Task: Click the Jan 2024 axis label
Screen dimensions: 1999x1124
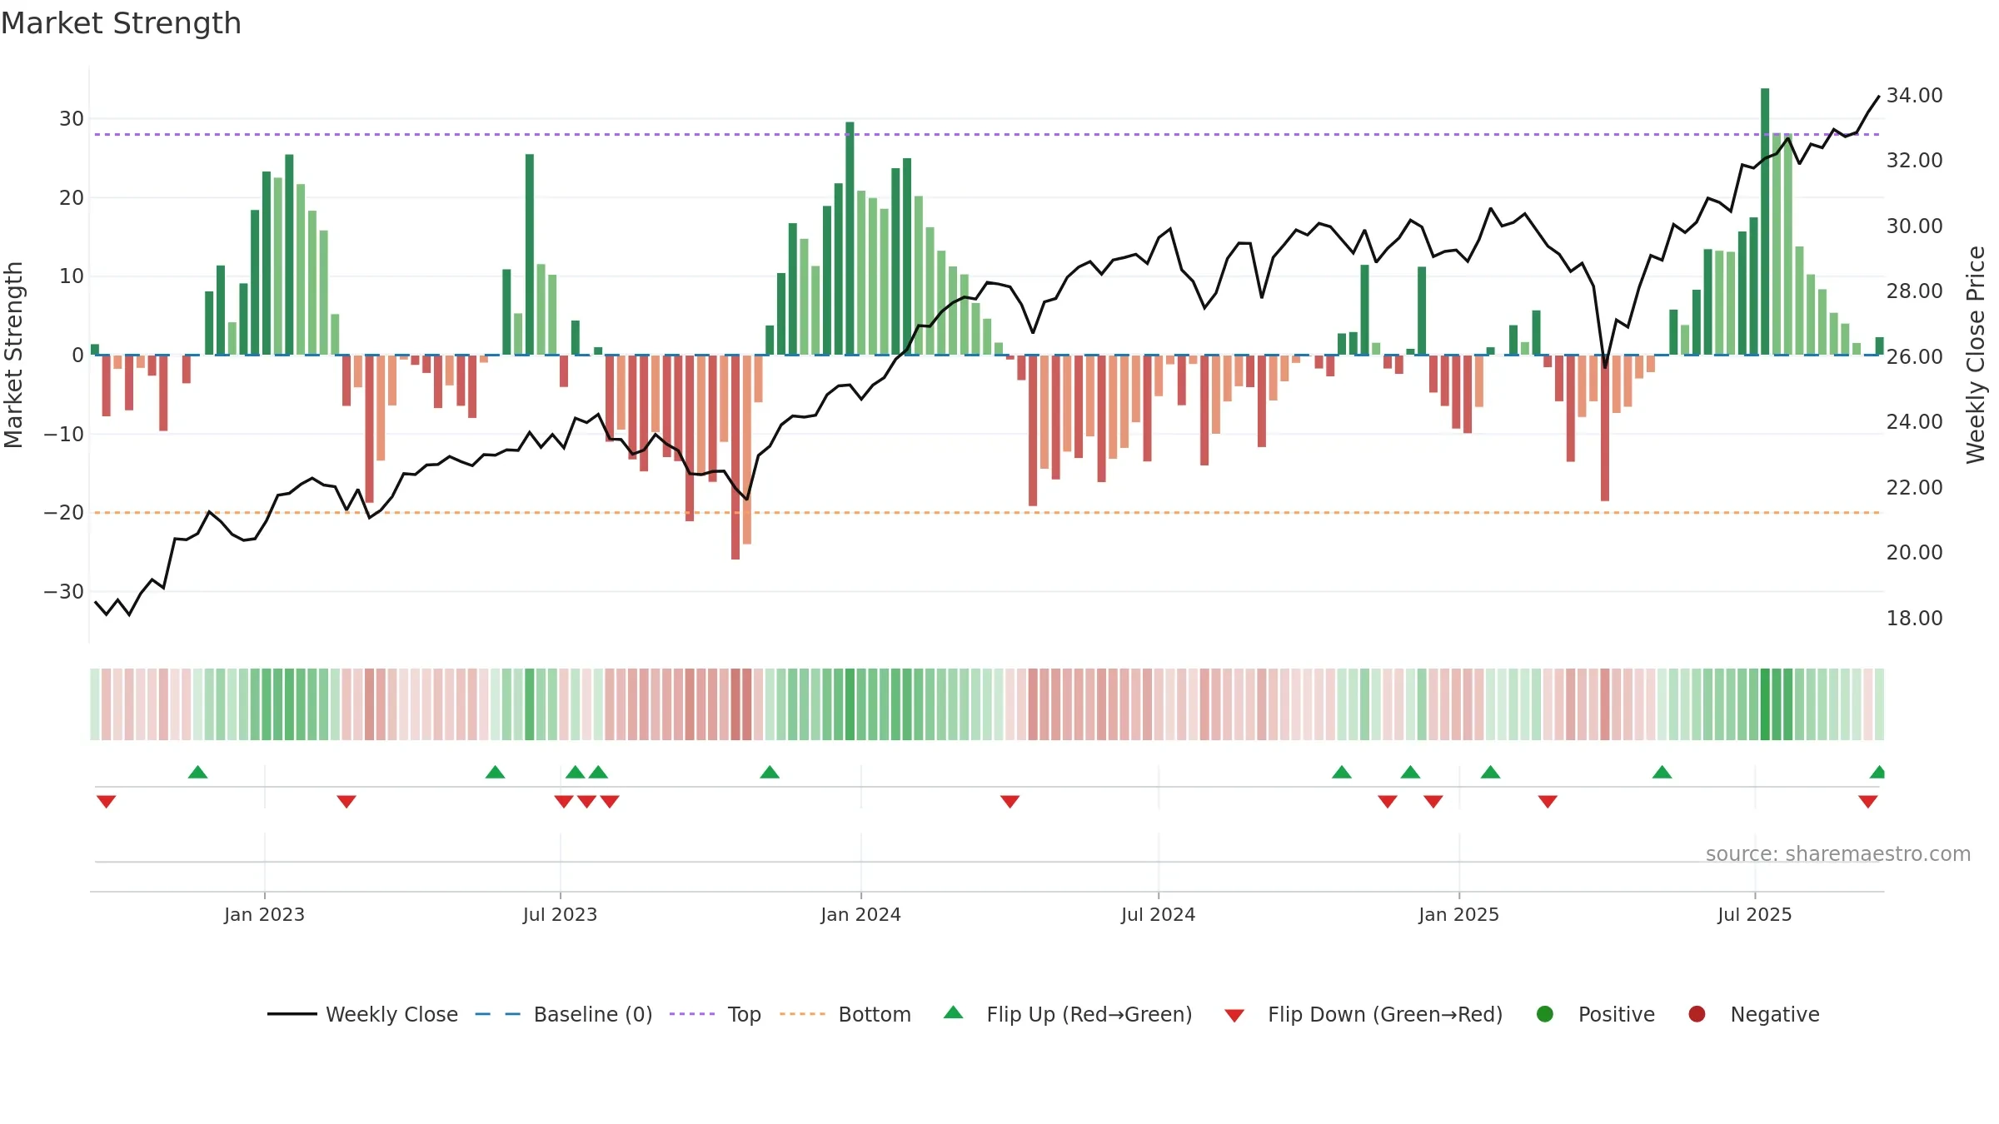Action: pyautogui.click(x=860, y=915)
